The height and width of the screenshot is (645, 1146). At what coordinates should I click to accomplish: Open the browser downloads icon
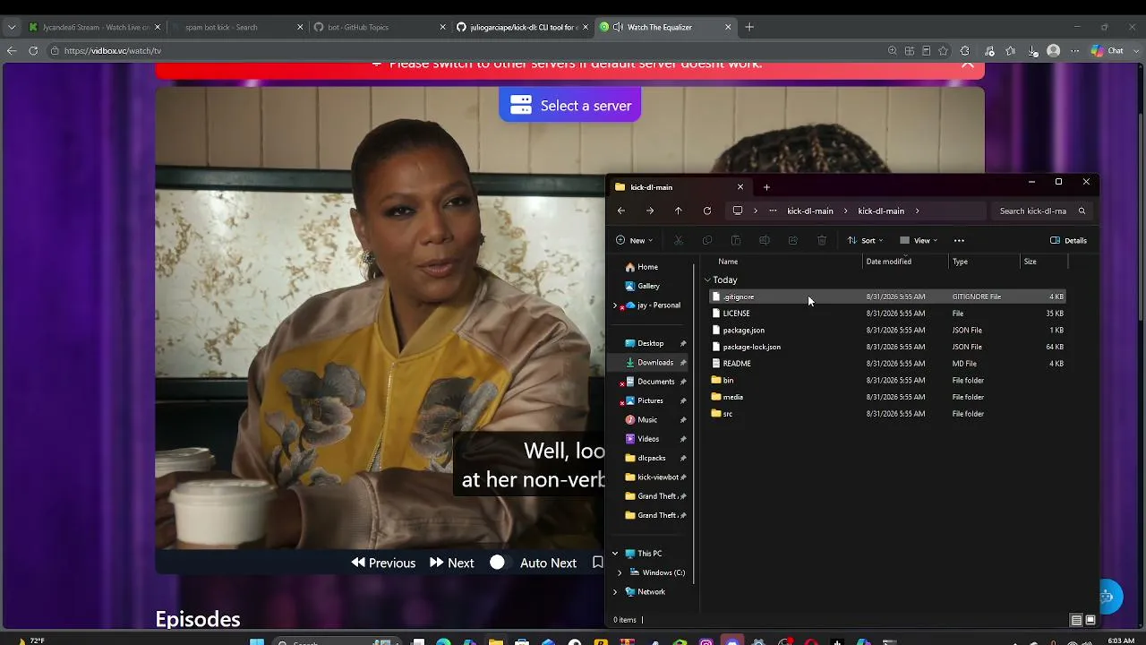click(1032, 51)
